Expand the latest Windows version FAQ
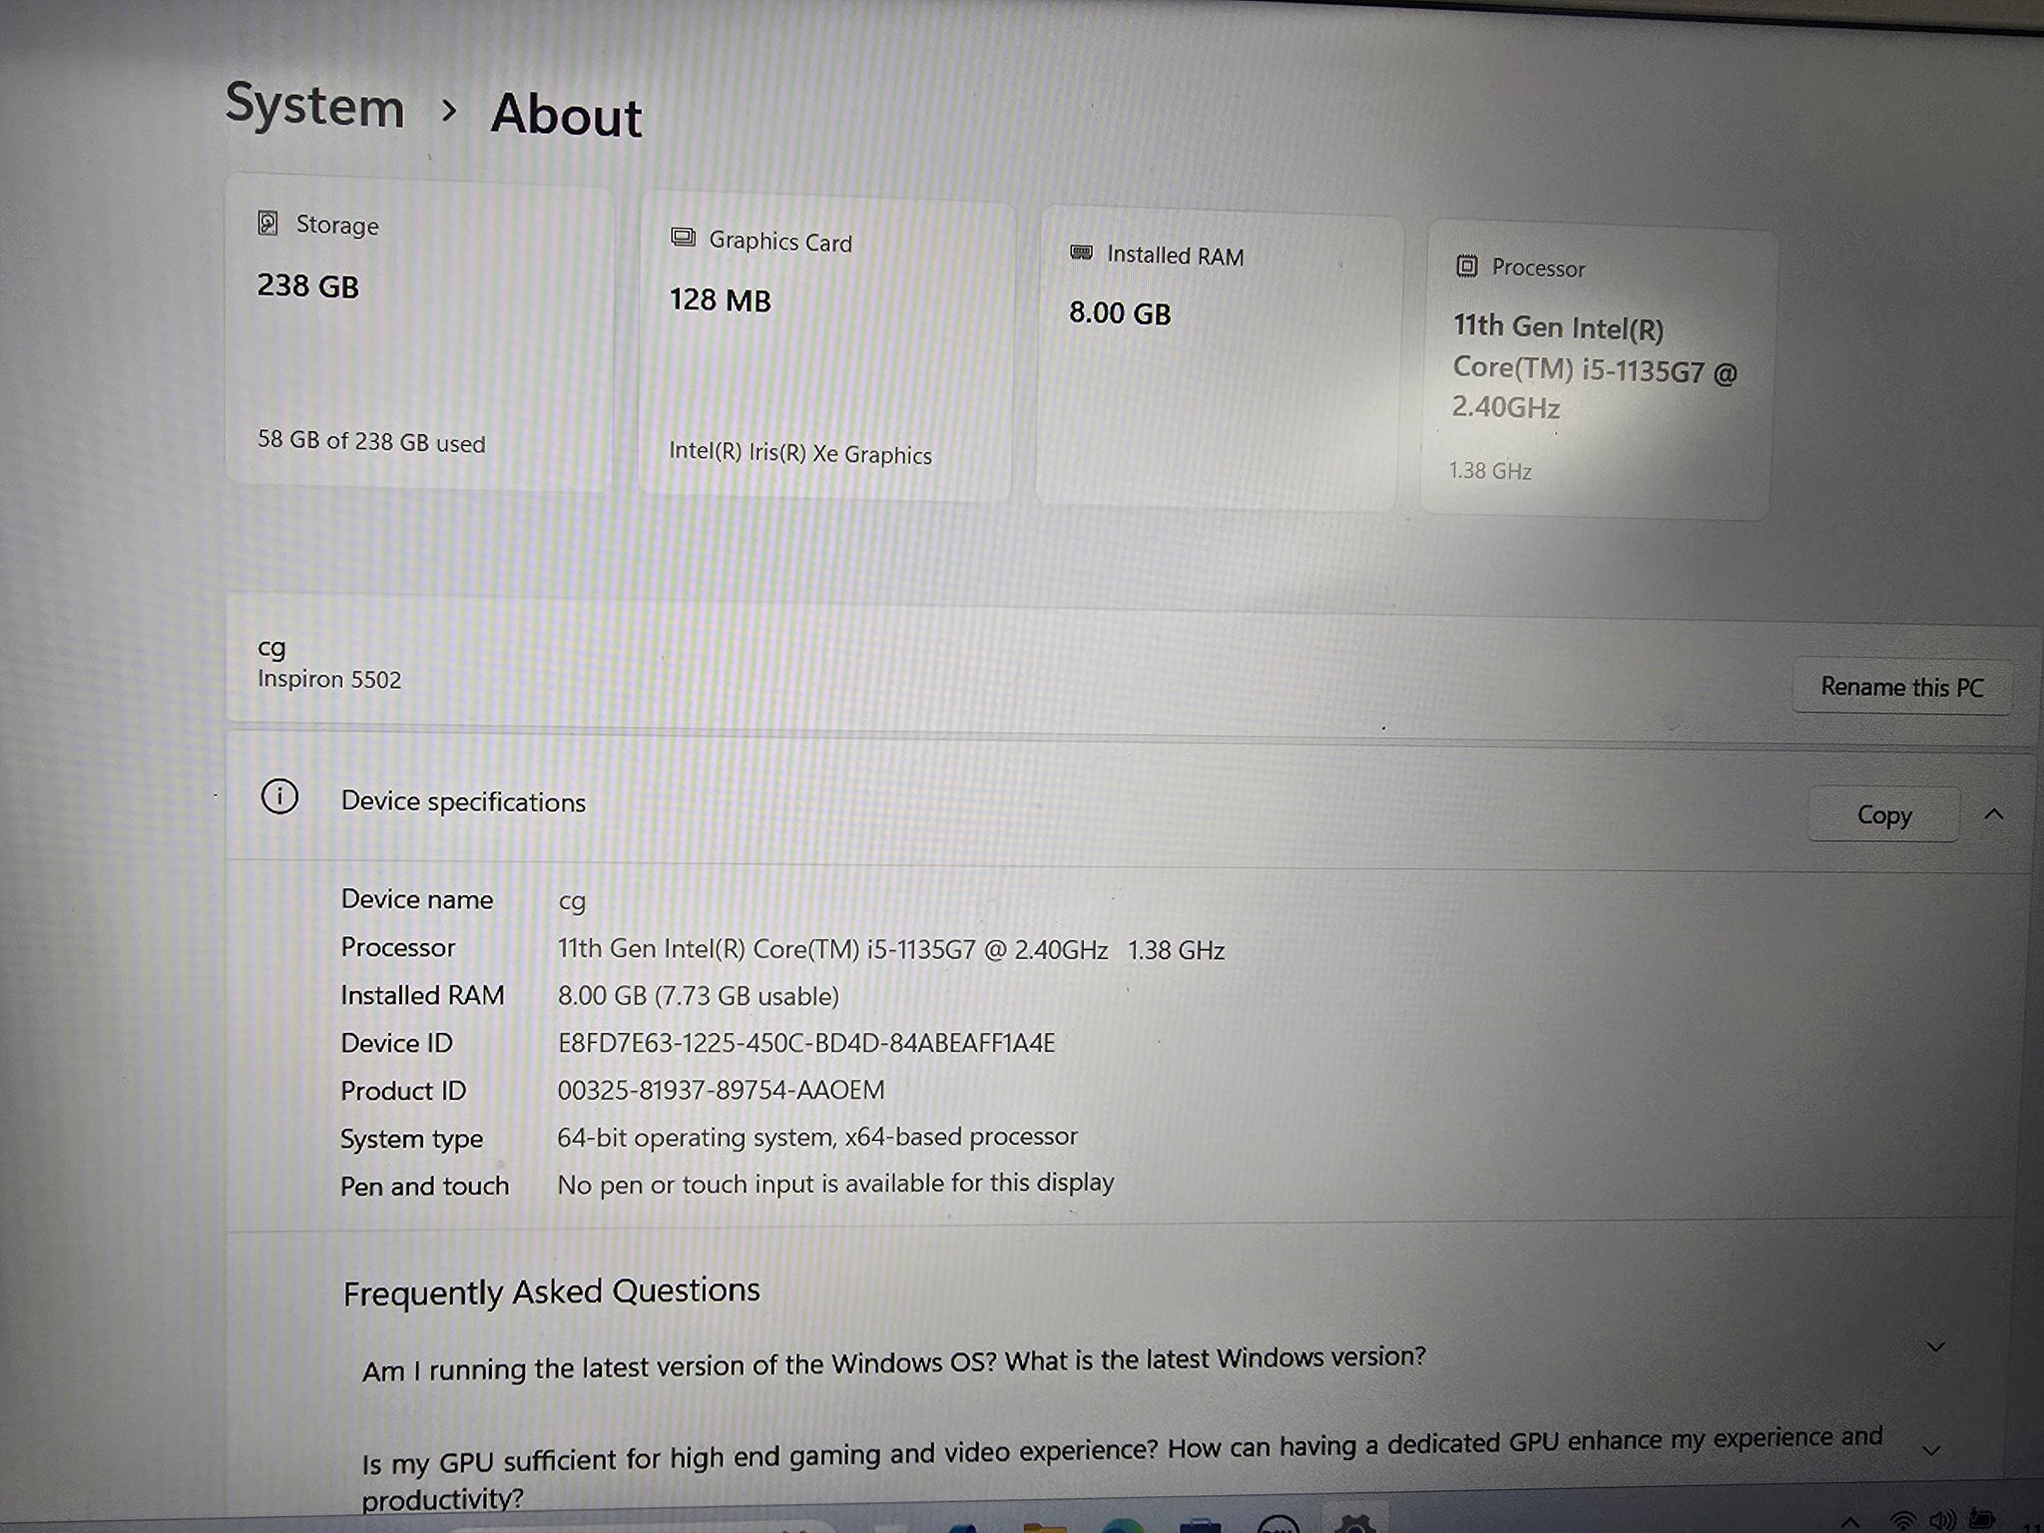 (x=1935, y=1347)
